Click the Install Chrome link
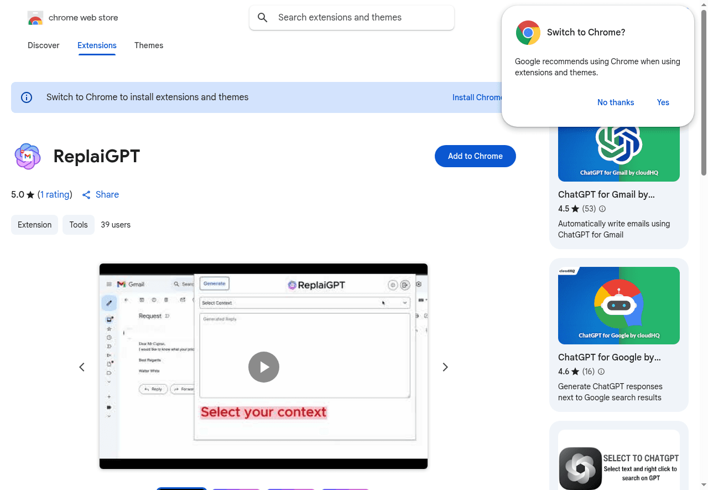Screen dimensions: 708x490 pos(477,97)
